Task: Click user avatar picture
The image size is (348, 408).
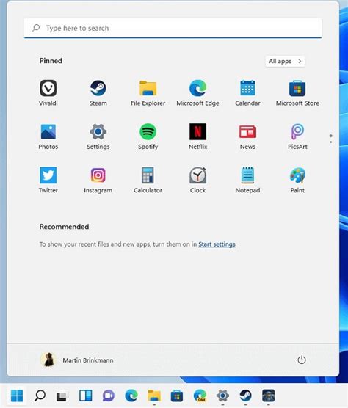Action: 48,360
